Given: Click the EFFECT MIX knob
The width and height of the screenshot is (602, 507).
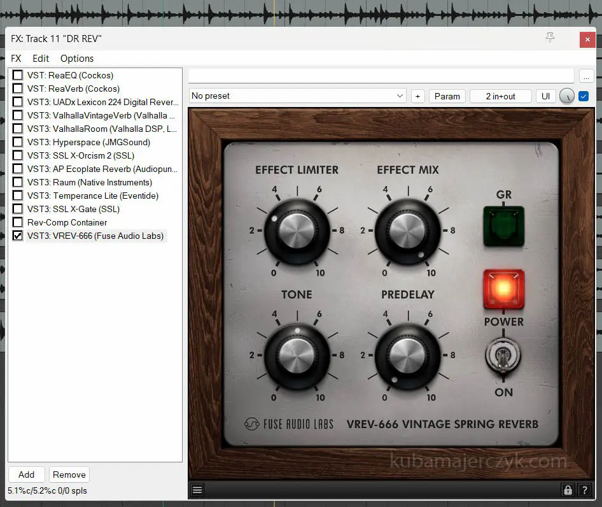Looking at the screenshot, I should [x=407, y=231].
